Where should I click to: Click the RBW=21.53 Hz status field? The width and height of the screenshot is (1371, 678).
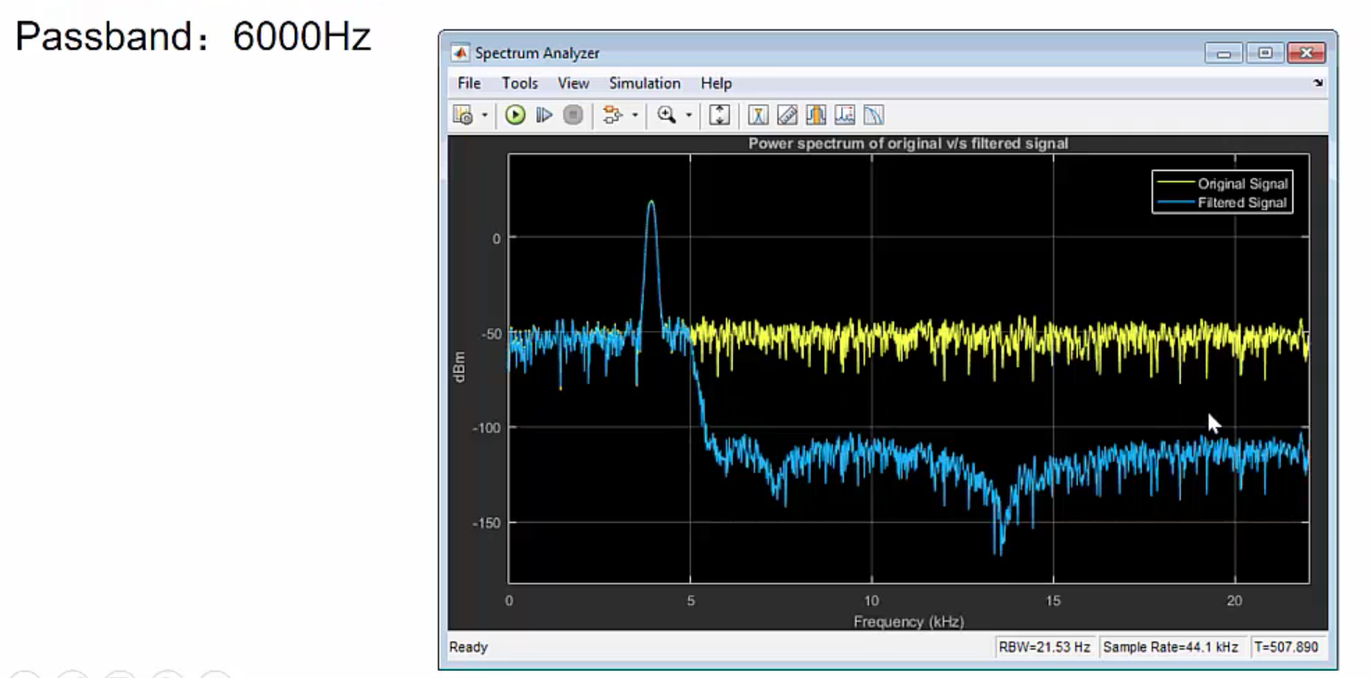tap(1044, 647)
